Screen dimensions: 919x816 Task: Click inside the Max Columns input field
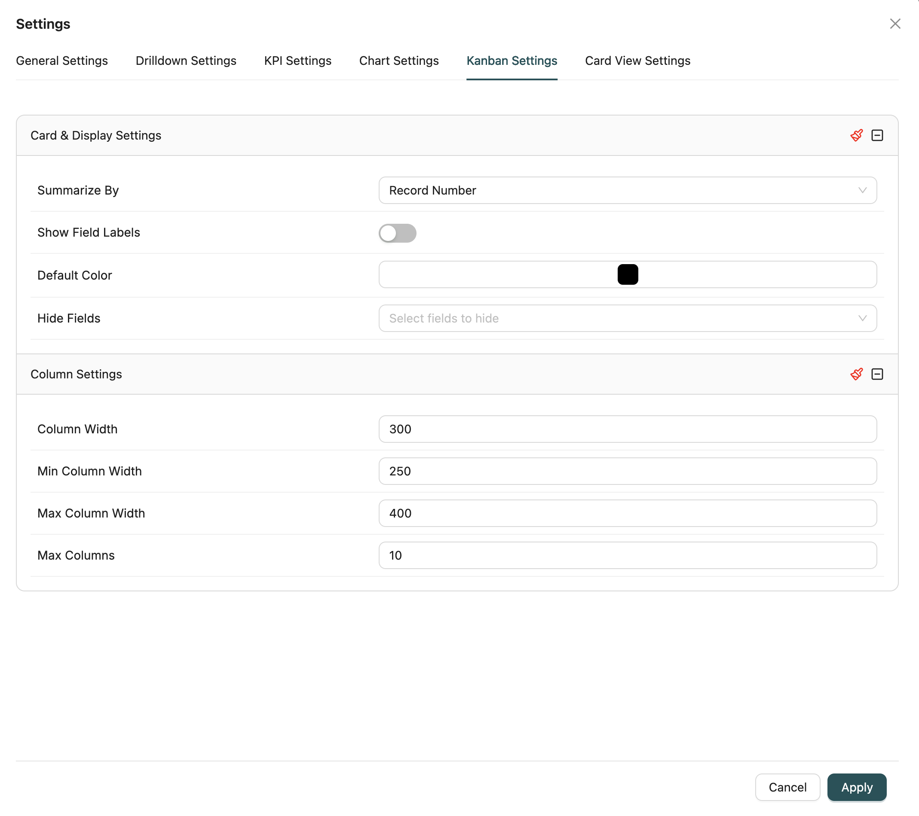coord(627,555)
